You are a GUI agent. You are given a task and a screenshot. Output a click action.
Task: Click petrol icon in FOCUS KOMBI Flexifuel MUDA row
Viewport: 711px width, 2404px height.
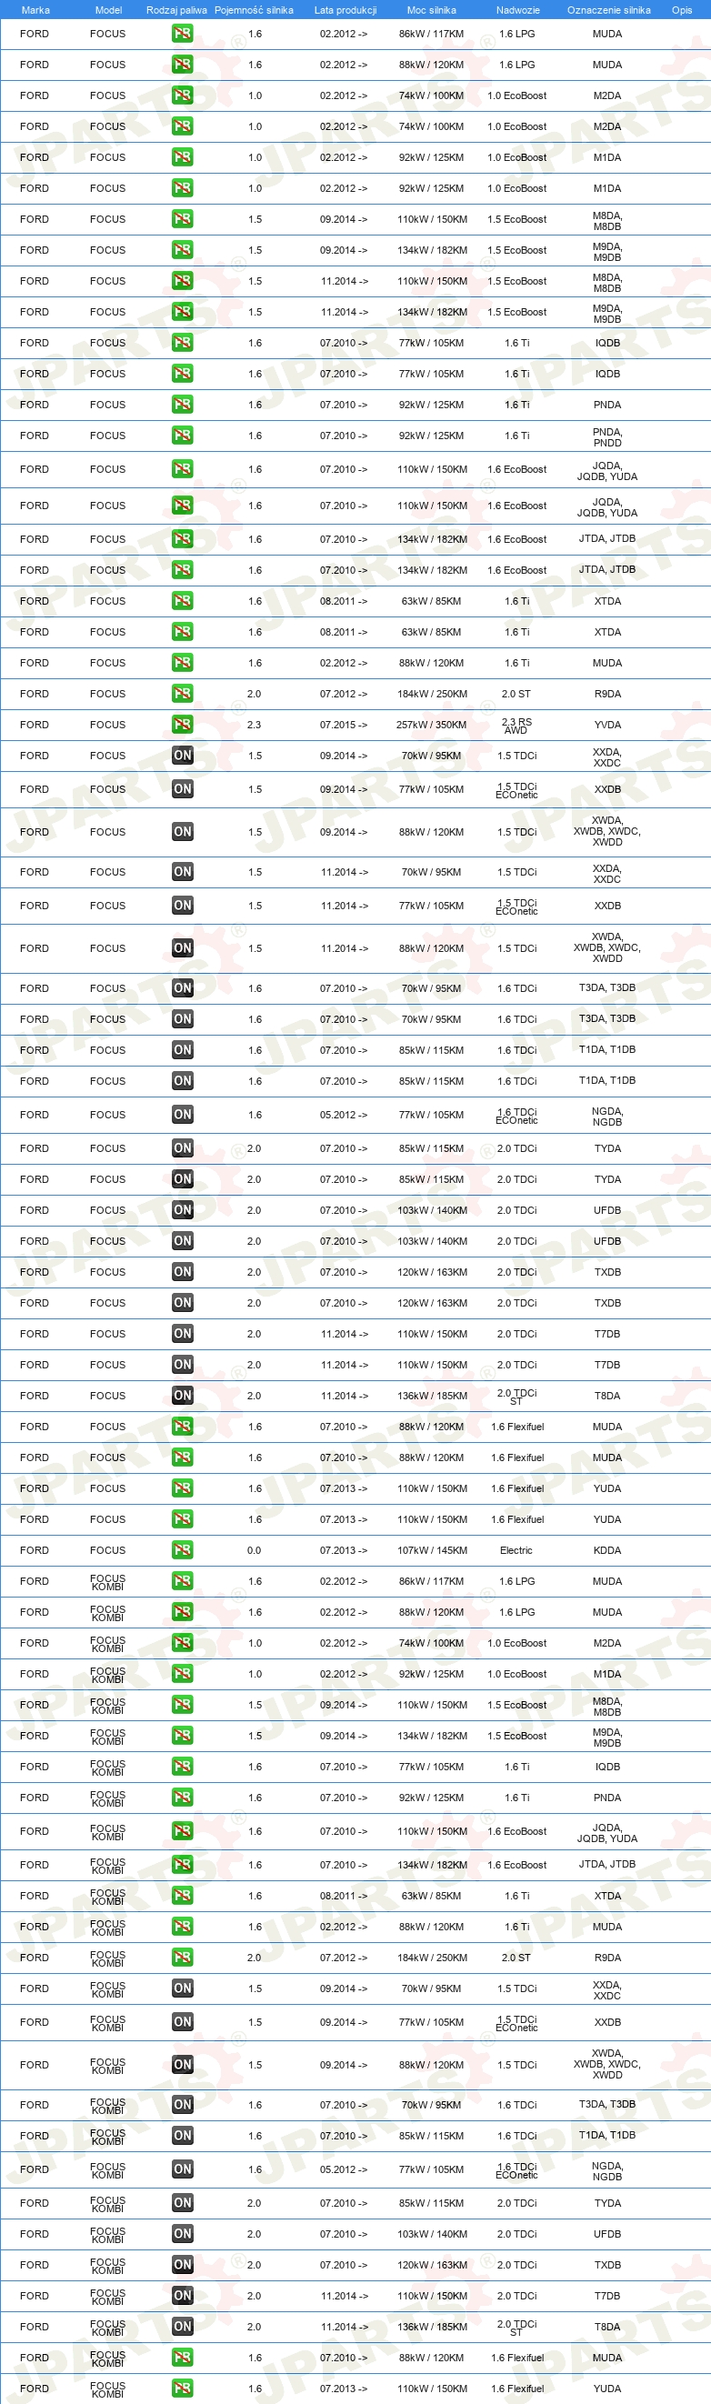182,2358
